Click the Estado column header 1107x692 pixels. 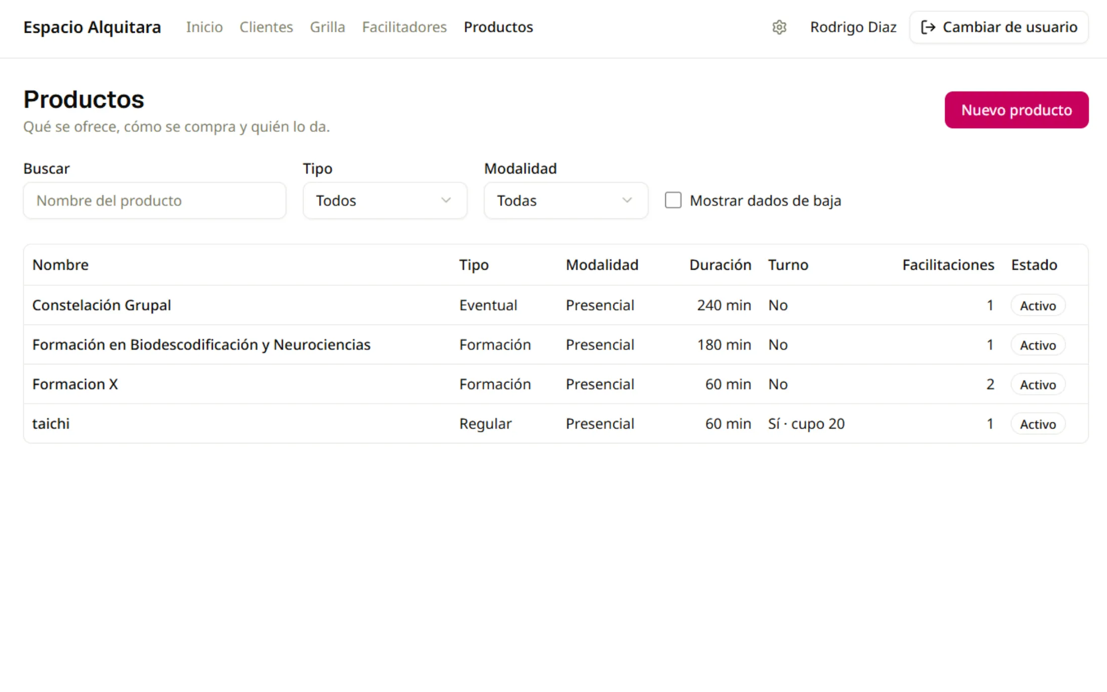click(x=1034, y=265)
